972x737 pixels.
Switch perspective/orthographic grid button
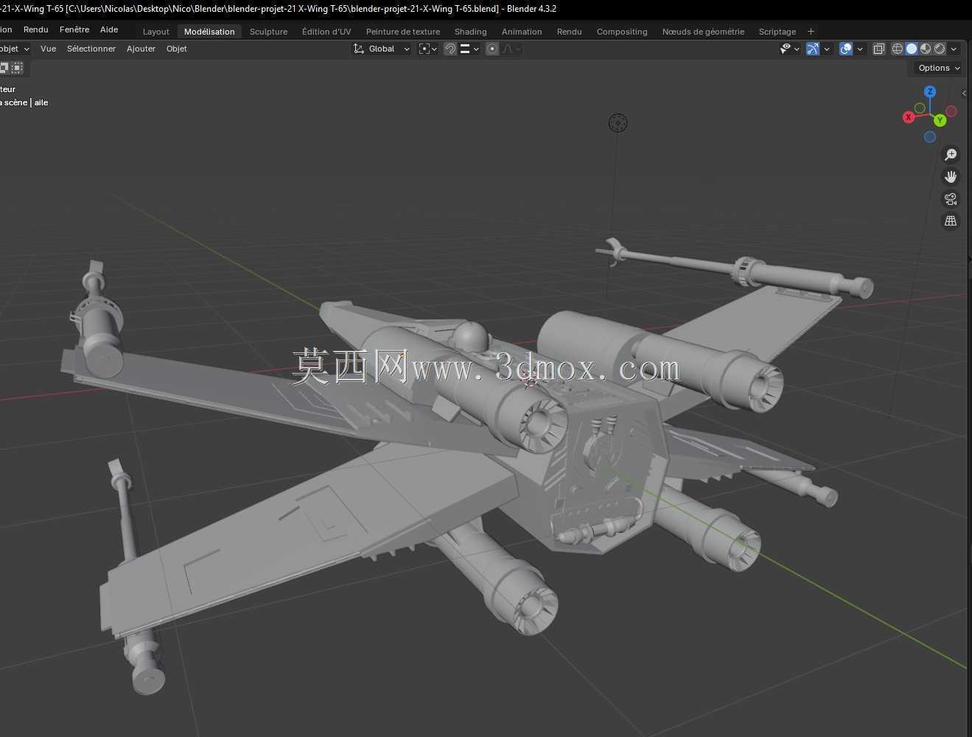click(951, 221)
